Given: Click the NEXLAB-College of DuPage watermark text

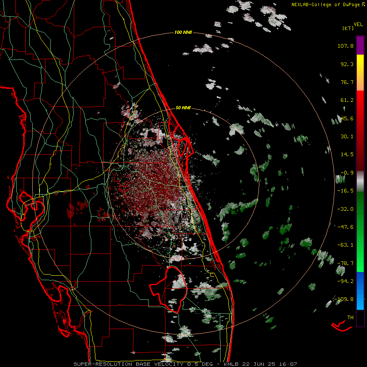Looking at the screenshot, I should pos(328,4).
